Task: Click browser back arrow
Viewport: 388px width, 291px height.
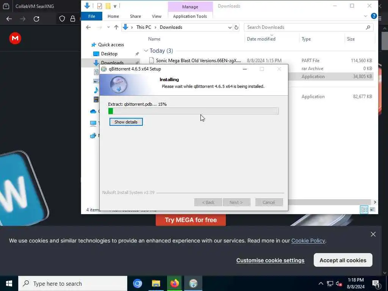Action: click(9, 19)
